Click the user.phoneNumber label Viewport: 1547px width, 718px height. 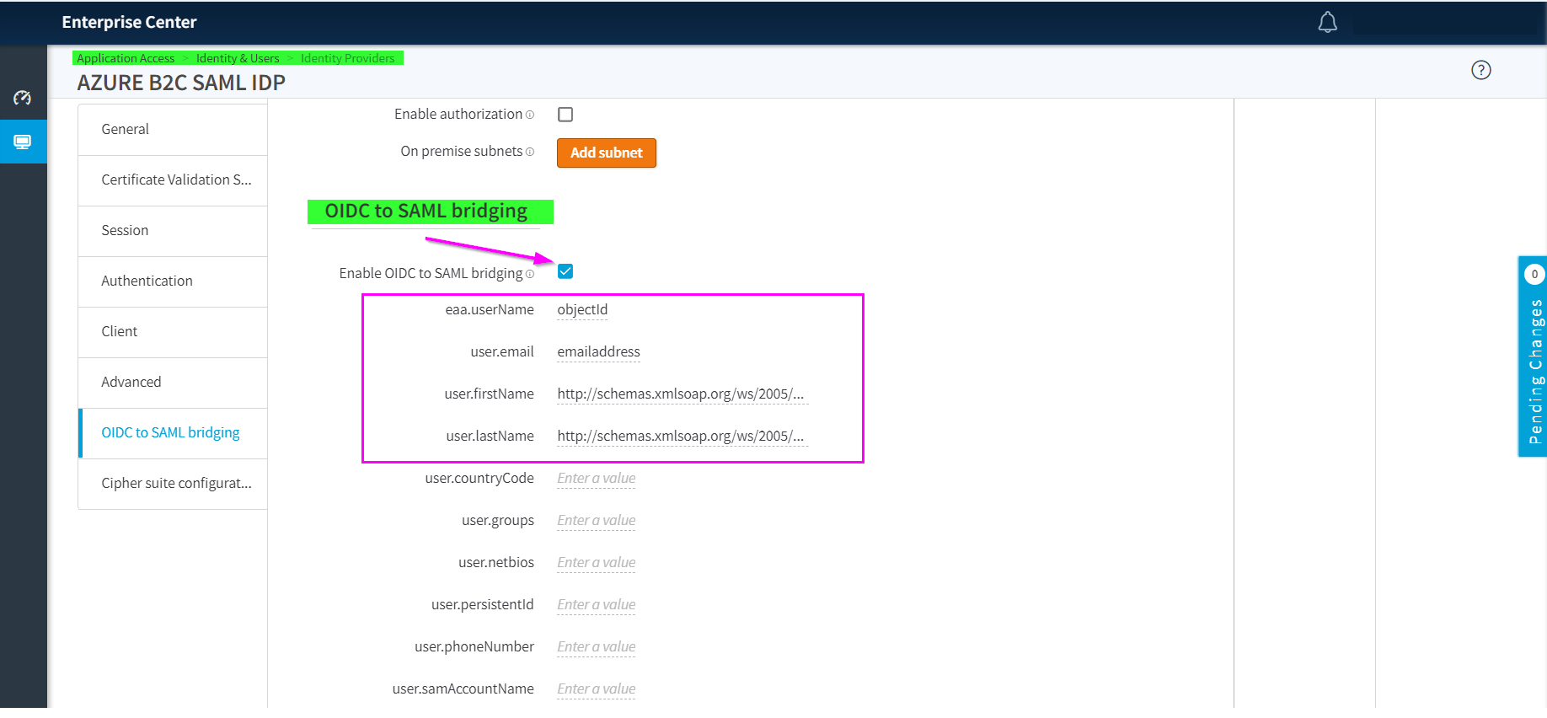(474, 647)
